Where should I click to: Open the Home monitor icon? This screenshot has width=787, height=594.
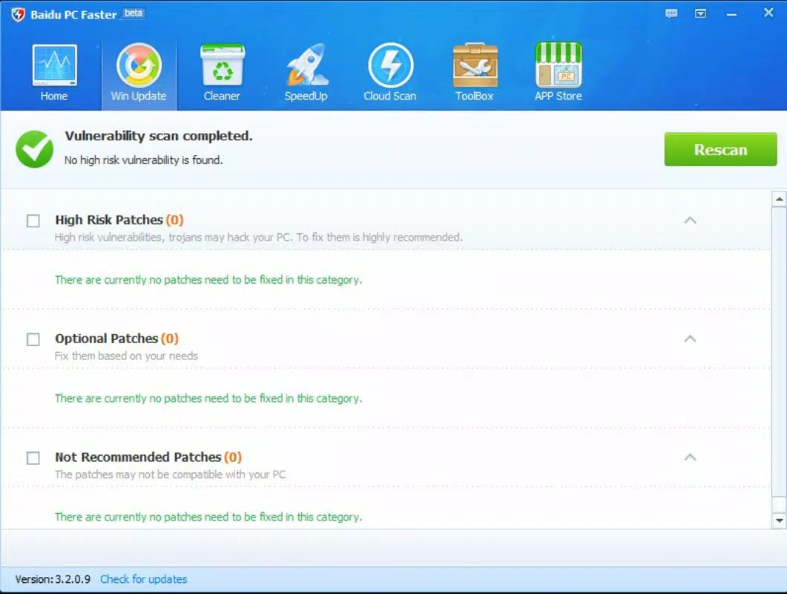[x=54, y=65]
